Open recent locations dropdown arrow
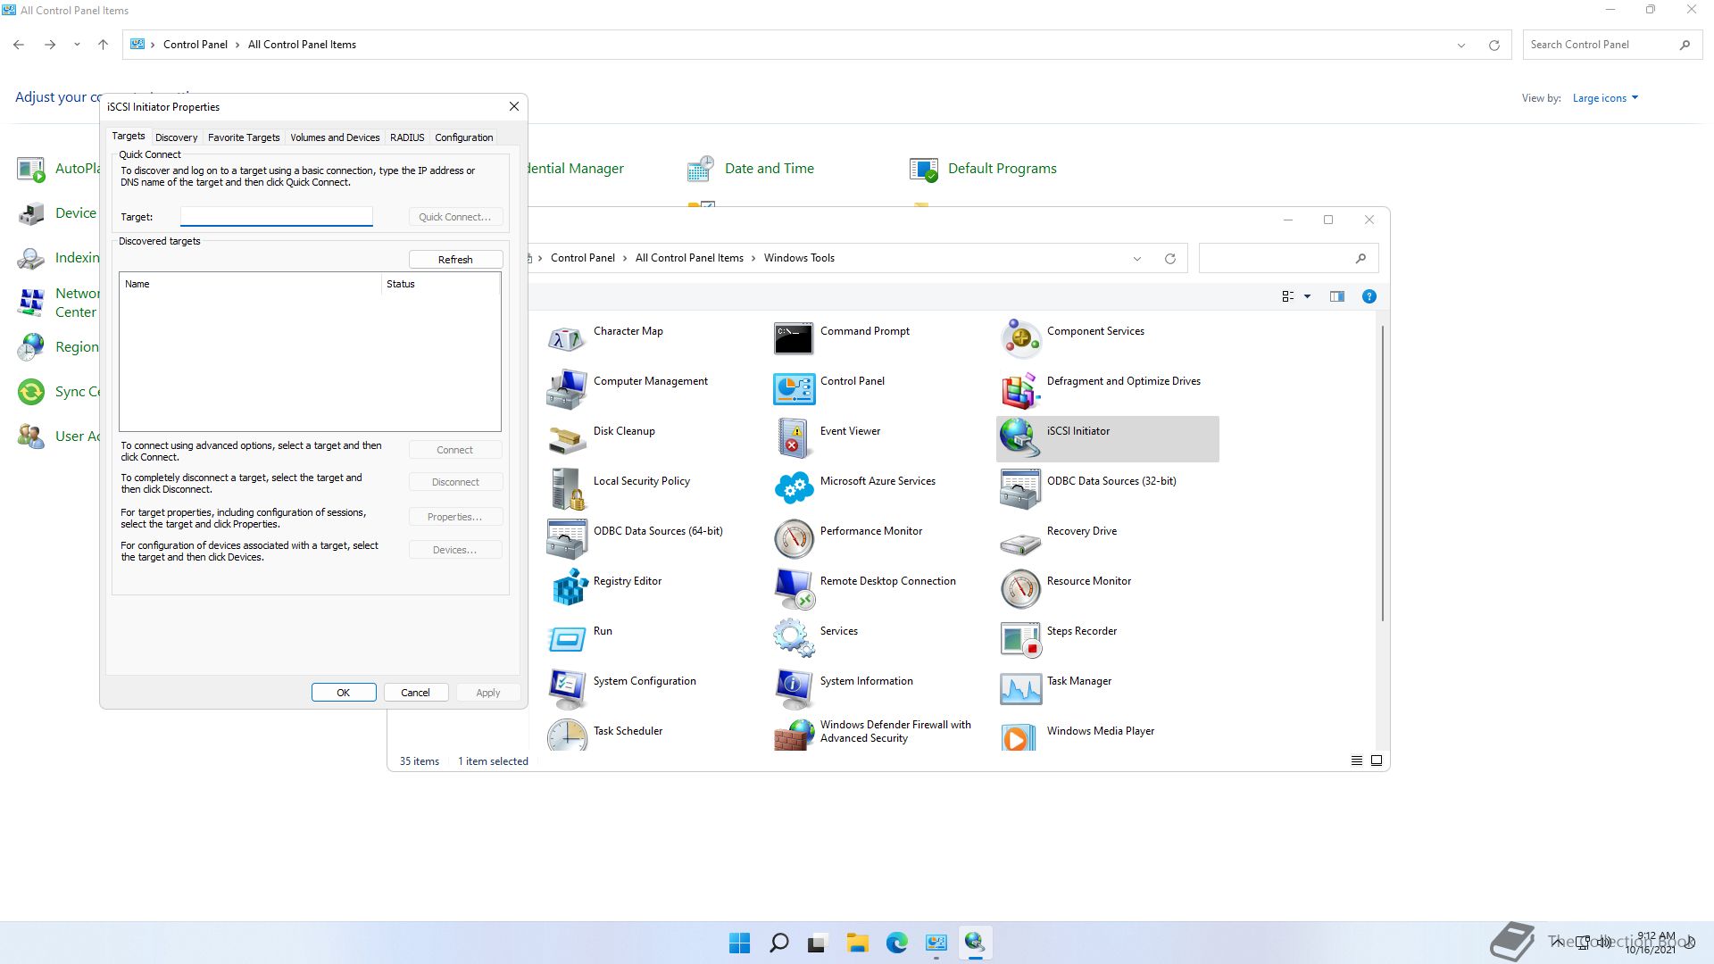The image size is (1714, 964). 77,45
